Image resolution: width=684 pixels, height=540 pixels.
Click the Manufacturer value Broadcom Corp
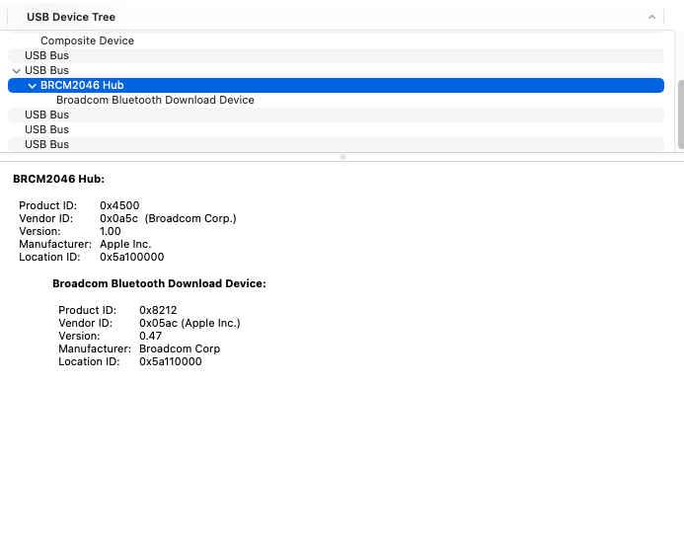coord(180,348)
